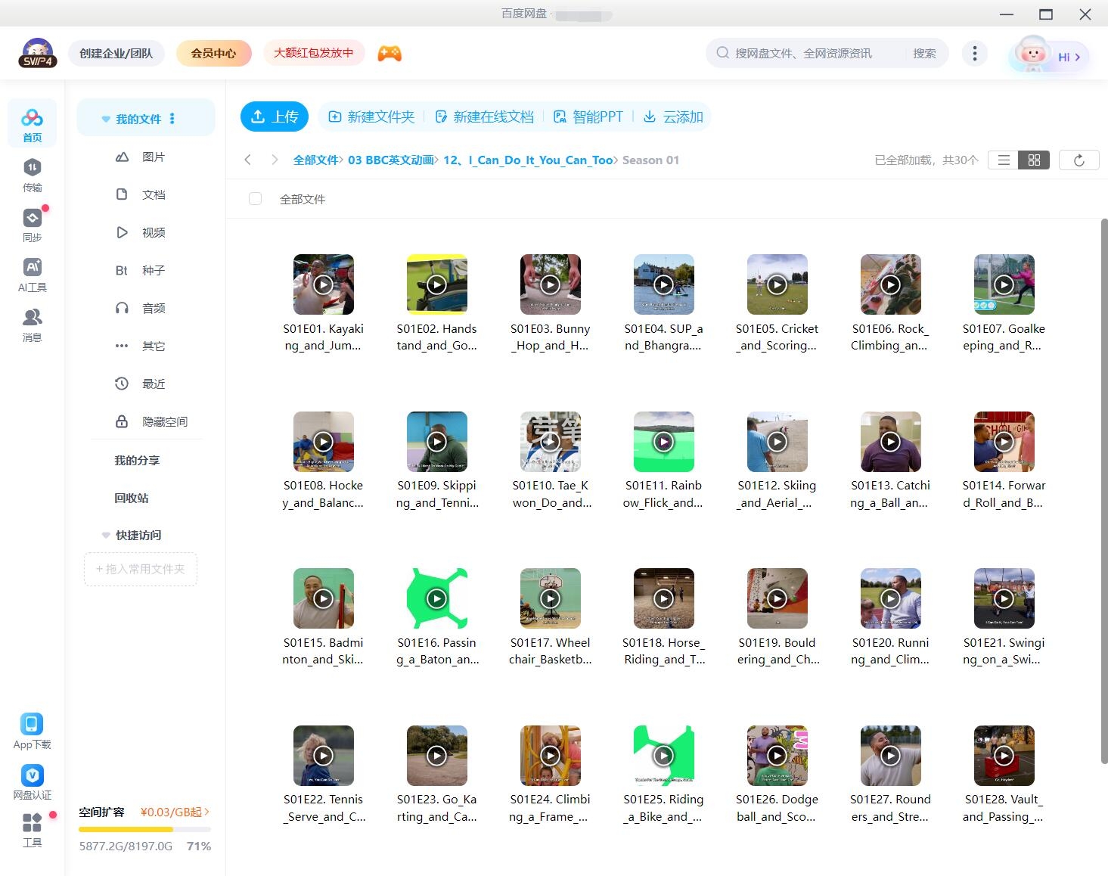Viewport: 1108px width, 876px height.
Task: Switch to grid view mode
Action: (1035, 160)
